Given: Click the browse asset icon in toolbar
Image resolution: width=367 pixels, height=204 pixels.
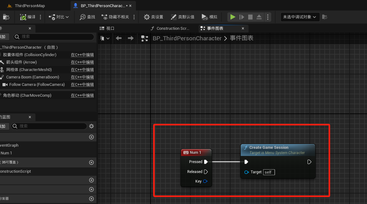Looking at the screenshot, I should click(x=6, y=17).
